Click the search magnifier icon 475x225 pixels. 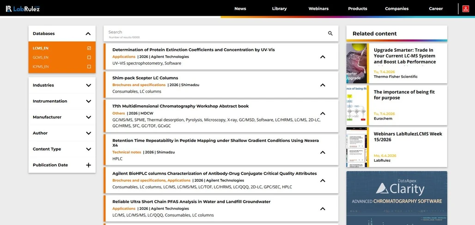(330, 33)
